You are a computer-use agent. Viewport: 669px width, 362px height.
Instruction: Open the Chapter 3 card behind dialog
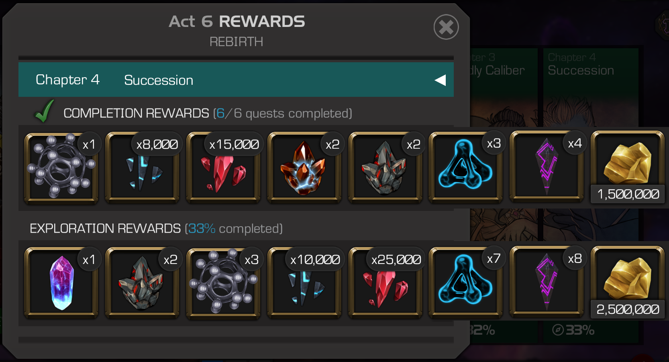[504, 196]
